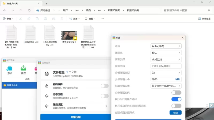Click the 桌面 breadcrumb
This screenshot has height=120, width=214.
point(88,10)
